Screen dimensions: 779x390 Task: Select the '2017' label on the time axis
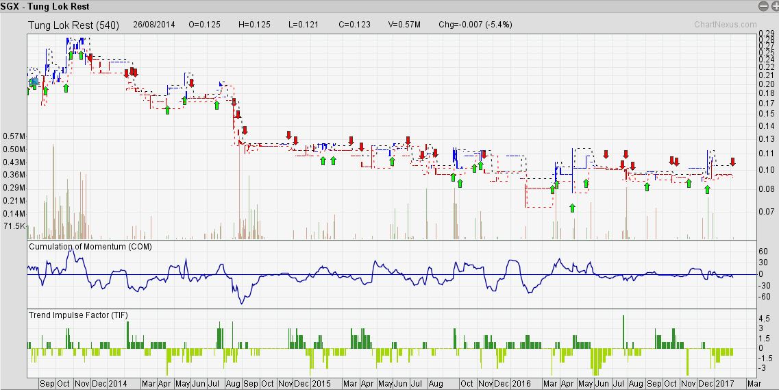tap(724, 384)
